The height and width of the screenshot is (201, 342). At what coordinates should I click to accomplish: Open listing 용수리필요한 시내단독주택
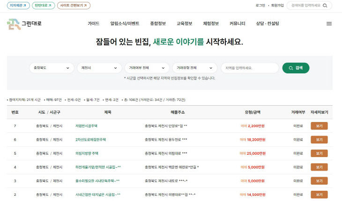(97, 181)
